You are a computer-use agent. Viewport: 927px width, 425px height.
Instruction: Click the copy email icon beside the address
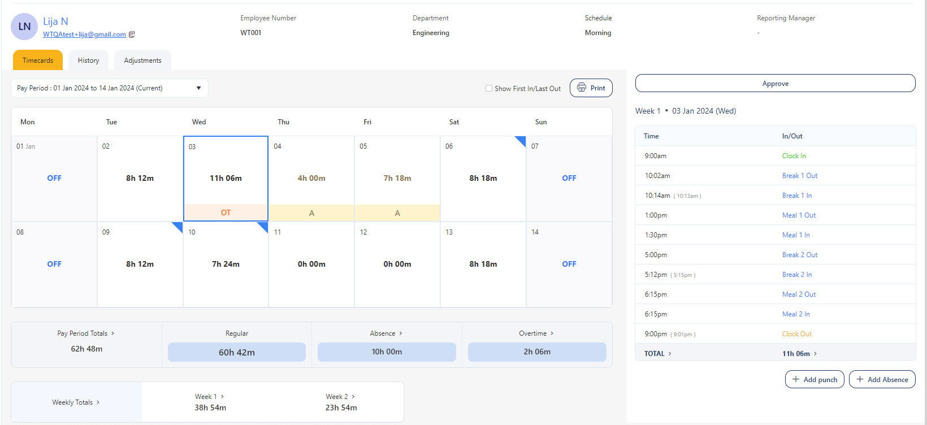132,34
